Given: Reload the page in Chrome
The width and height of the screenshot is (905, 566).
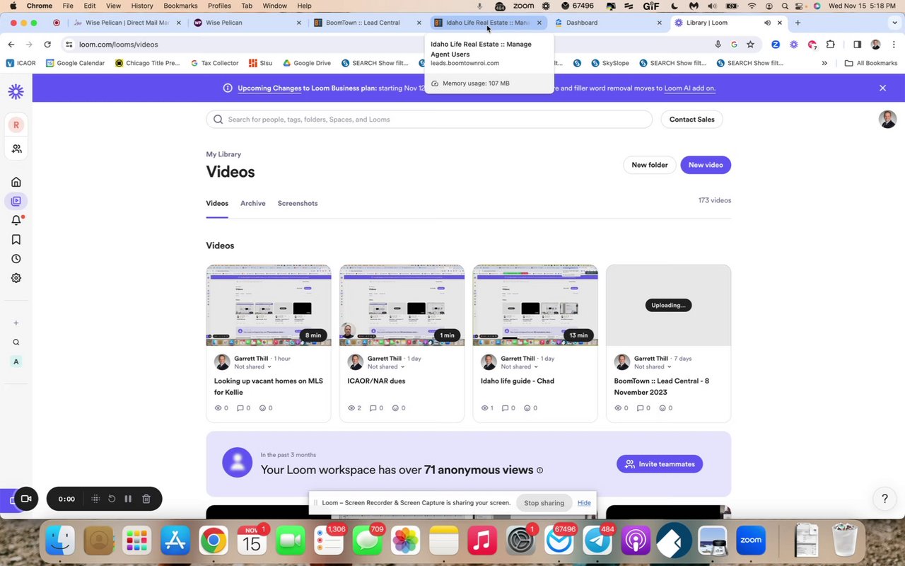Looking at the screenshot, I should pos(47,44).
